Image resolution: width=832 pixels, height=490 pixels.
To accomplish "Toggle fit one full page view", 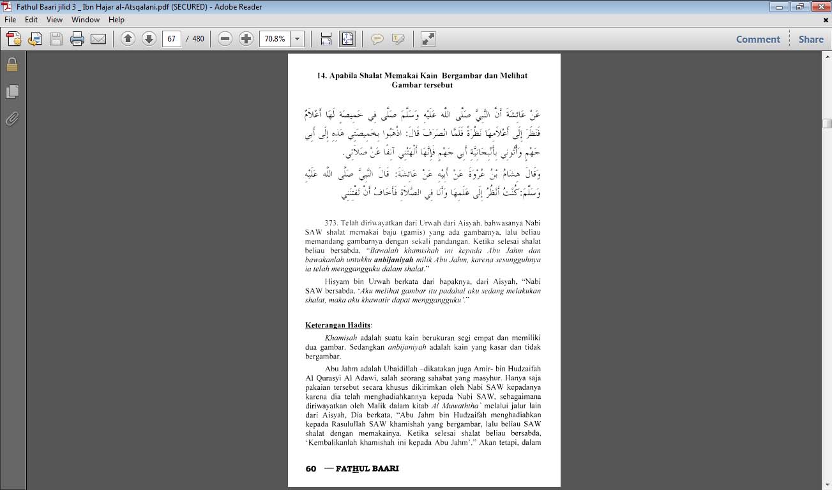I will tap(347, 39).
